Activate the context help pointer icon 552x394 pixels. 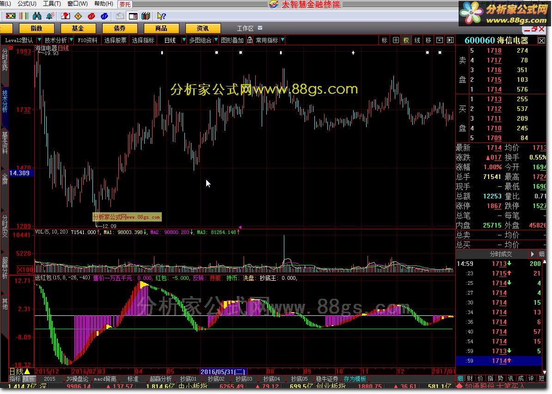pyautogui.click(x=162, y=16)
